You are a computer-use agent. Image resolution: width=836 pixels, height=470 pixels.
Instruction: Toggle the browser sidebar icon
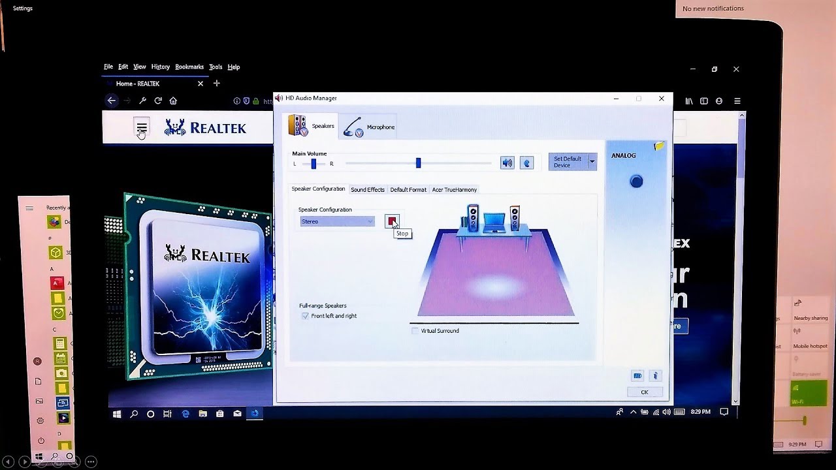coord(704,101)
